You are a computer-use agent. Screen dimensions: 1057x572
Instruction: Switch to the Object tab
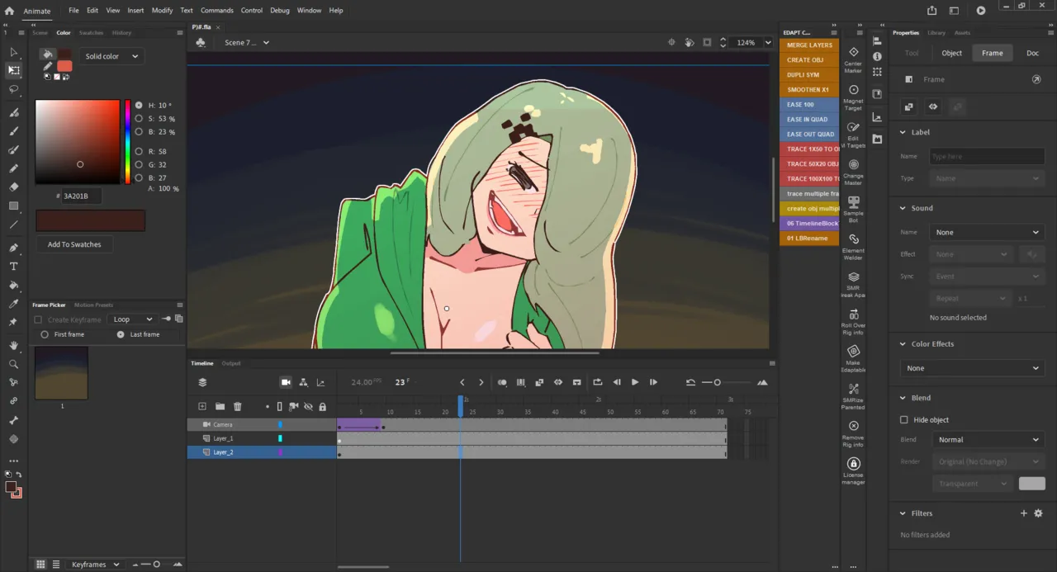pyautogui.click(x=951, y=53)
